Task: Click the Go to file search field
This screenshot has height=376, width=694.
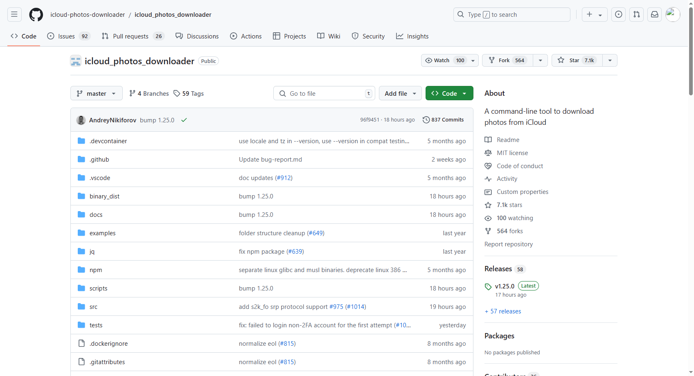Action: tap(324, 93)
